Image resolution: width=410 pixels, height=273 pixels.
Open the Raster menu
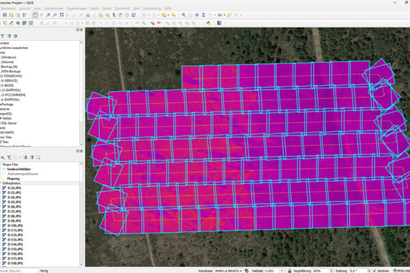click(x=107, y=8)
